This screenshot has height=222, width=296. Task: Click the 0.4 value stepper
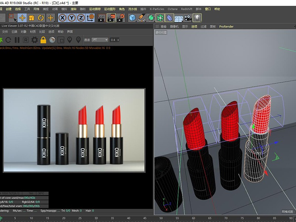coord(115,40)
